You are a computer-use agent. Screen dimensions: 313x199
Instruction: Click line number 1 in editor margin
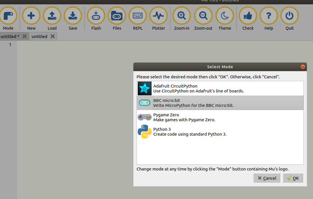coord(10,45)
